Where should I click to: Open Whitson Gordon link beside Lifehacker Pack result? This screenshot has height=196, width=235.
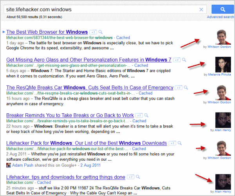(x=219, y=158)
